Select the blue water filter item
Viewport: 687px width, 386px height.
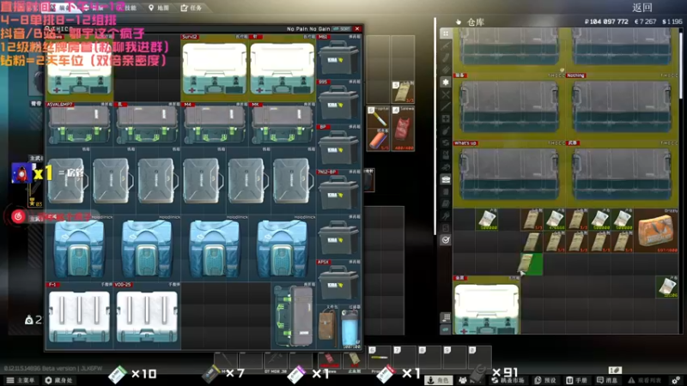tap(350, 327)
